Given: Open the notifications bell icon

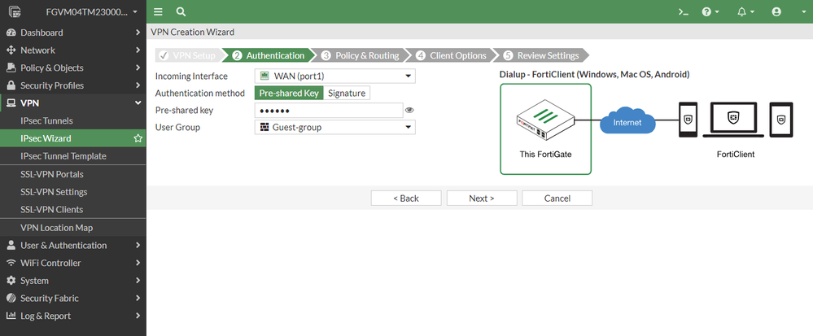Looking at the screenshot, I should 742,12.
